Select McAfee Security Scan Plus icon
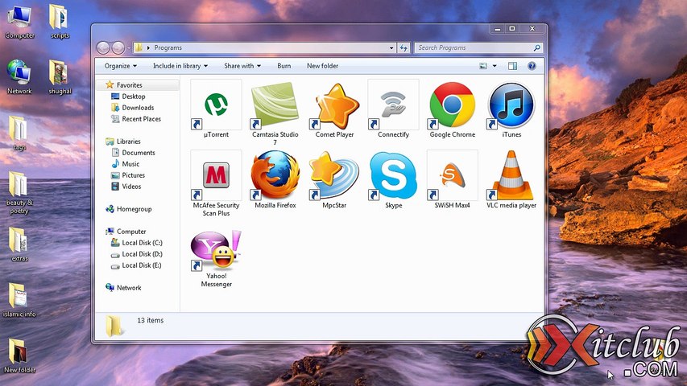 pyautogui.click(x=216, y=175)
